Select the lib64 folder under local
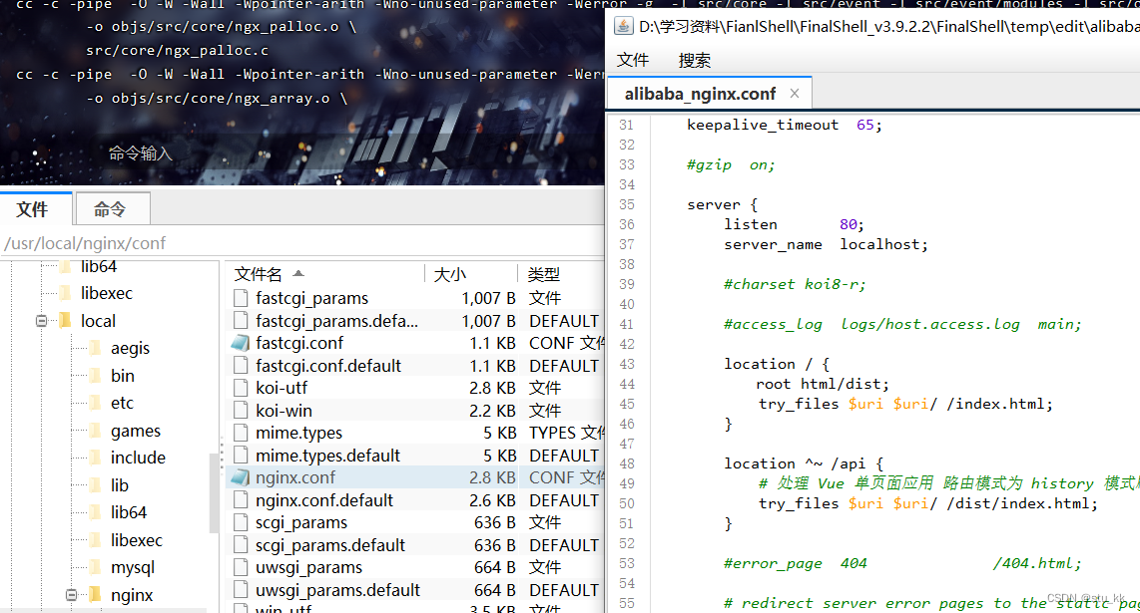 pyautogui.click(x=129, y=512)
